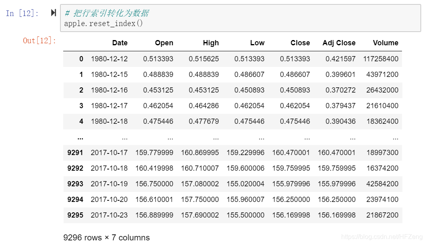Click the date cell 1980-12-12
This screenshot has height=244, width=426.
[x=109, y=59]
